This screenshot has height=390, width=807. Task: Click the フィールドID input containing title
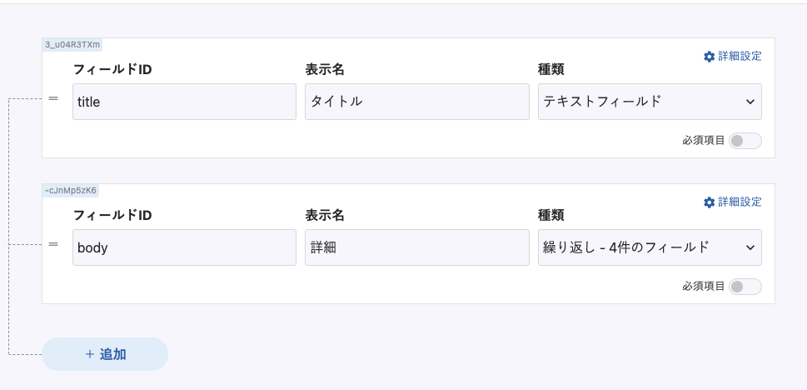pyautogui.click(x=184, y=102)
